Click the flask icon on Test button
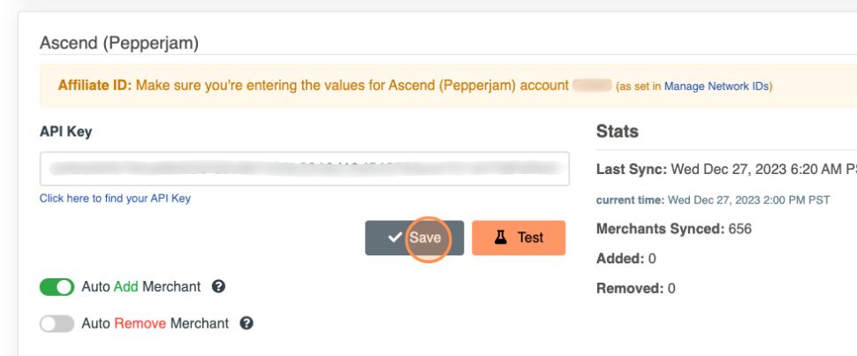857x356 pixels. pos(500,238)
